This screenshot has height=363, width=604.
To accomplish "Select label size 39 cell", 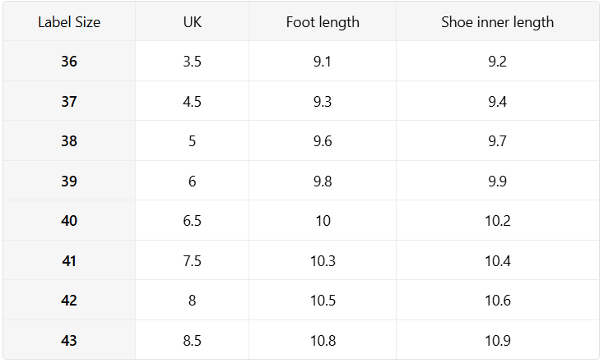I will (x=69, y=181).
